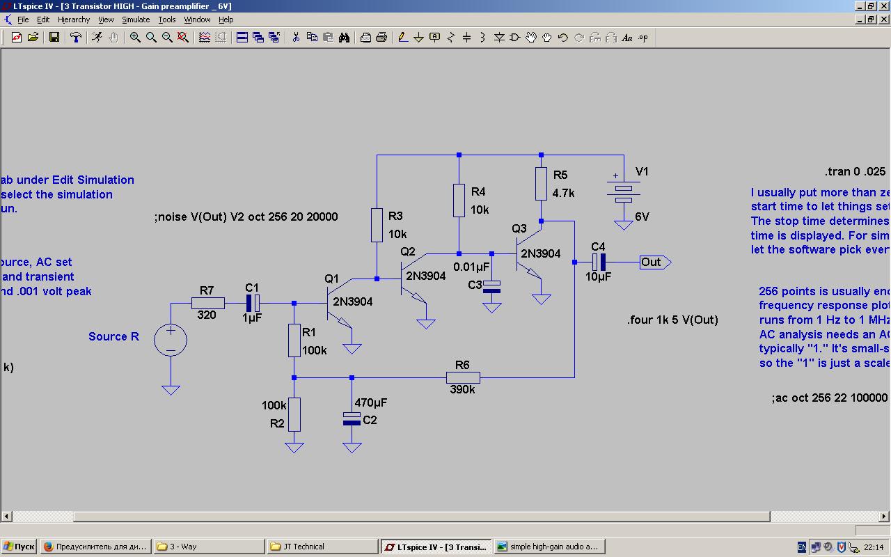Click horizontal scrollbar right arrow
Viewport: 891px width, 557px height.
tap(885, 516)
